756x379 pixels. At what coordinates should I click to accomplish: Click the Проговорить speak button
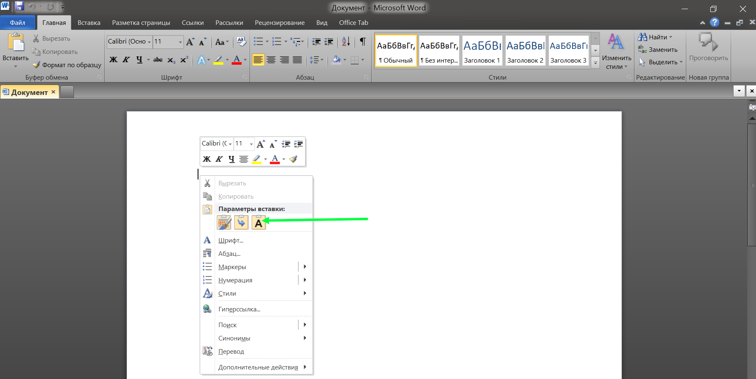point(708,48)
